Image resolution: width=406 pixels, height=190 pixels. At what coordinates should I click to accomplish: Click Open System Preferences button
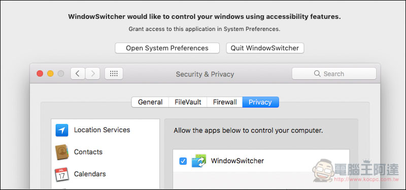tap(167, 48)
